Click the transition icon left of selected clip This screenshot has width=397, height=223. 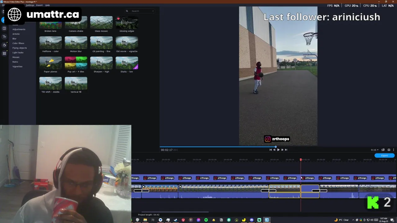pos(269,191)
